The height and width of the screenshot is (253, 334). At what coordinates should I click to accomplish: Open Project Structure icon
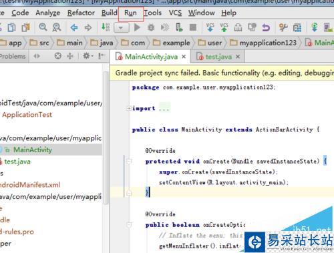click(297, 27)
